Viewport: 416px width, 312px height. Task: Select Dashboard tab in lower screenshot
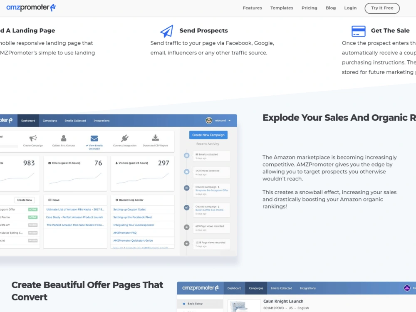click(x=234, y=288)
